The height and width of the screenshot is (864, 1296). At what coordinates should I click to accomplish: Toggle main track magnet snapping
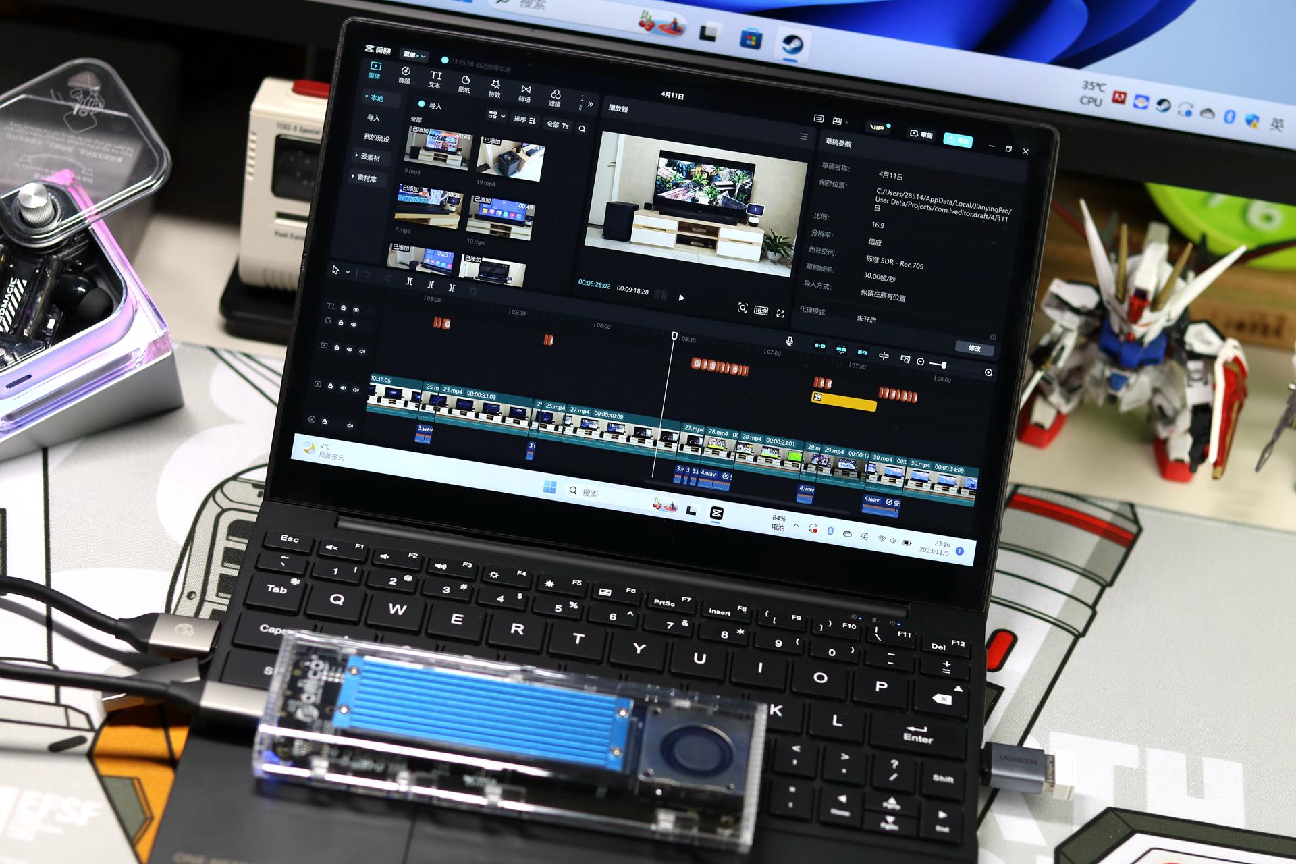click(819, 346)
